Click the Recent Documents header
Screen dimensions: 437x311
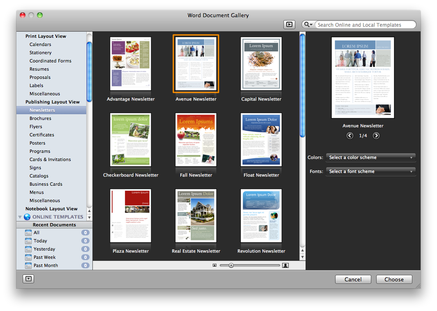click(54, 225)
